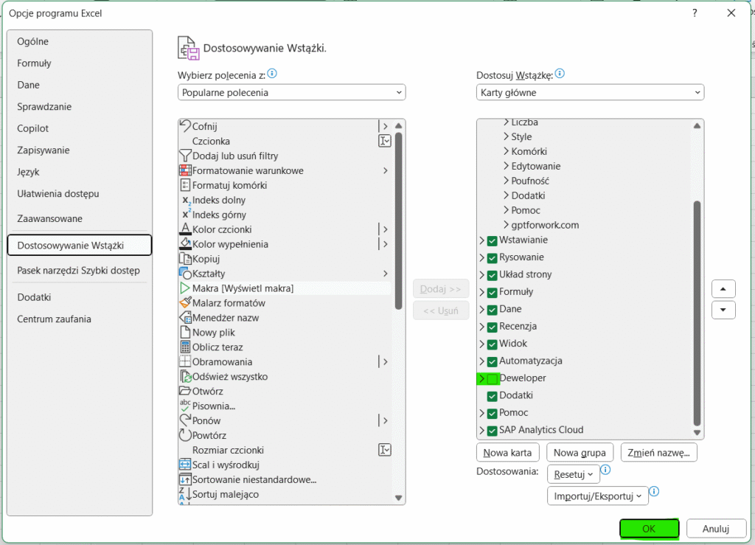Click info icon beside Wybierz polecenia z
The width and height of the screenshot is (755, 545).
tap(272, 74)
